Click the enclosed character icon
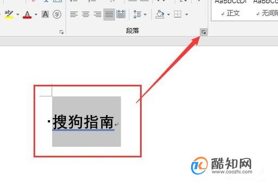 click(x=57, y=14)
